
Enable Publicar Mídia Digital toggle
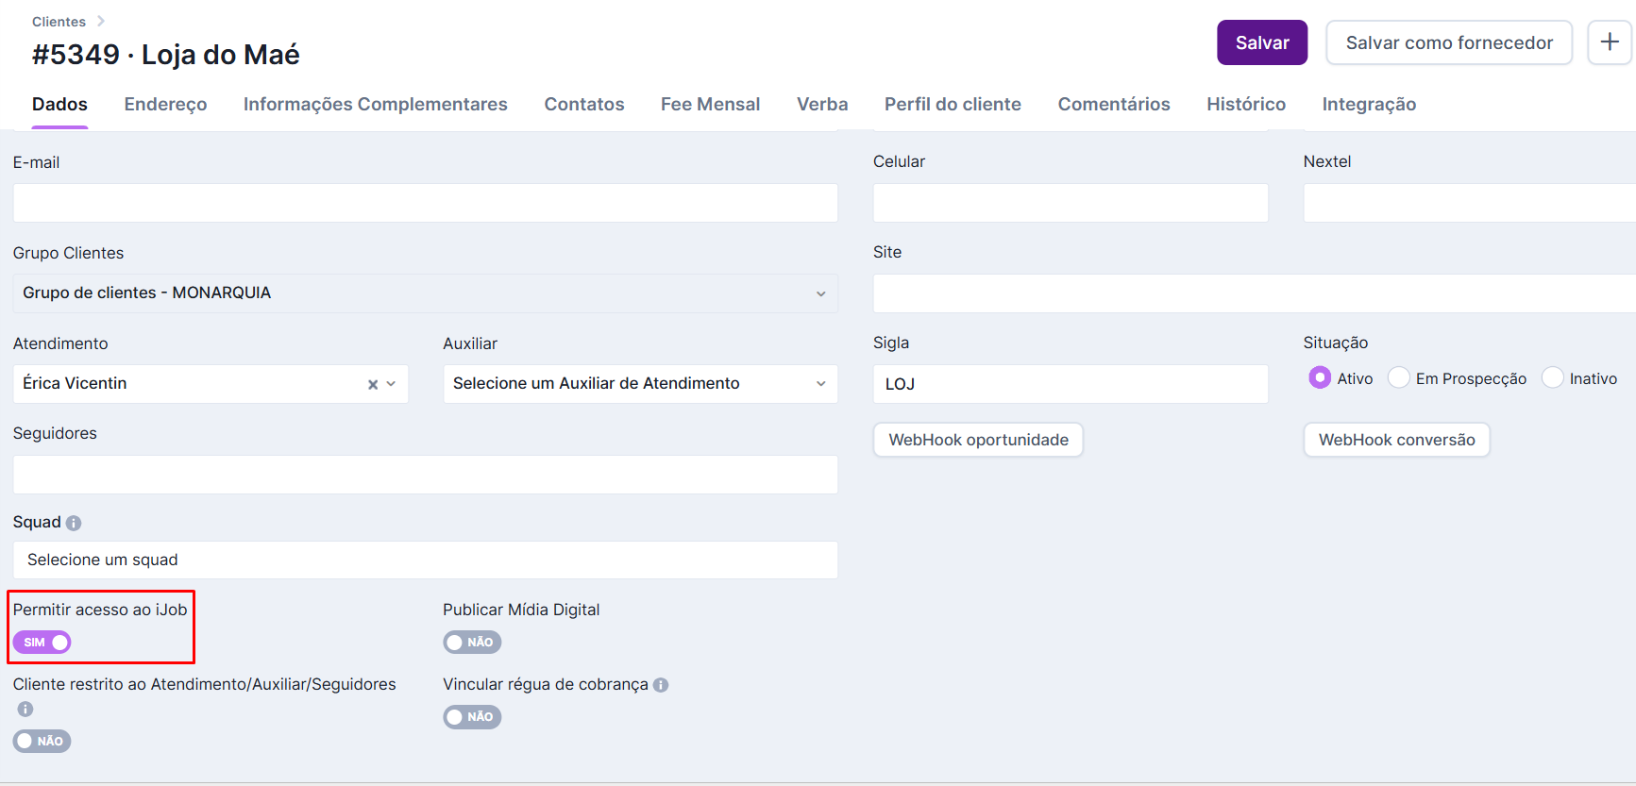[x=472, y=643]
